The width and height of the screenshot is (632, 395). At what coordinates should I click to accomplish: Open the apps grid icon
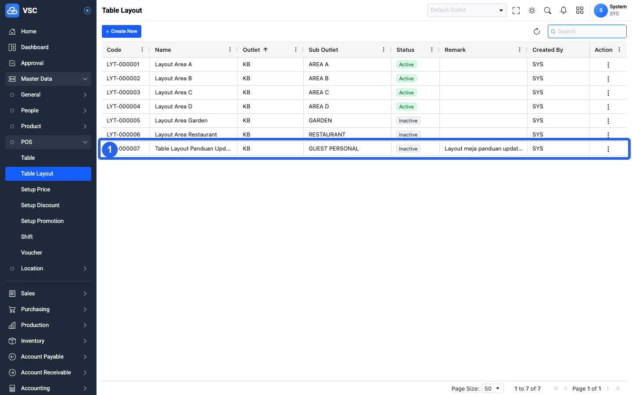pyautogui.click(x=580, y=11)
